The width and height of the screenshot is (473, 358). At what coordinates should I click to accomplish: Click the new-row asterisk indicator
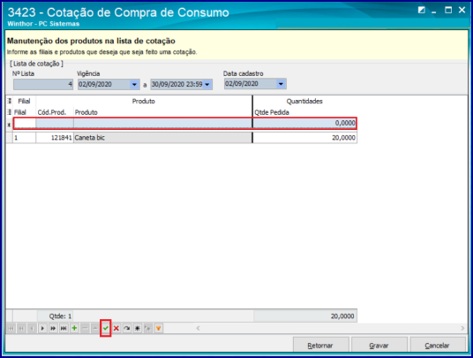click(x=10, y=124)
